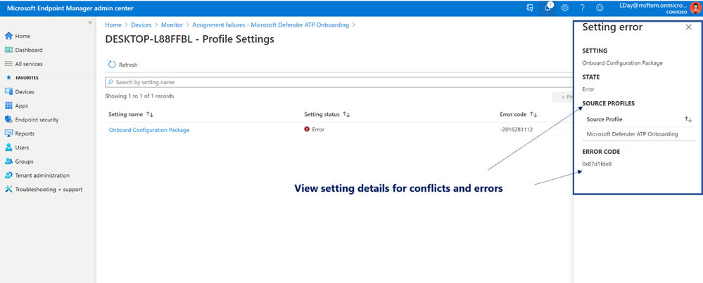Select the -2016281112 error code cell
This screenshot has width=703, height=283.
[x=516, y=130]
